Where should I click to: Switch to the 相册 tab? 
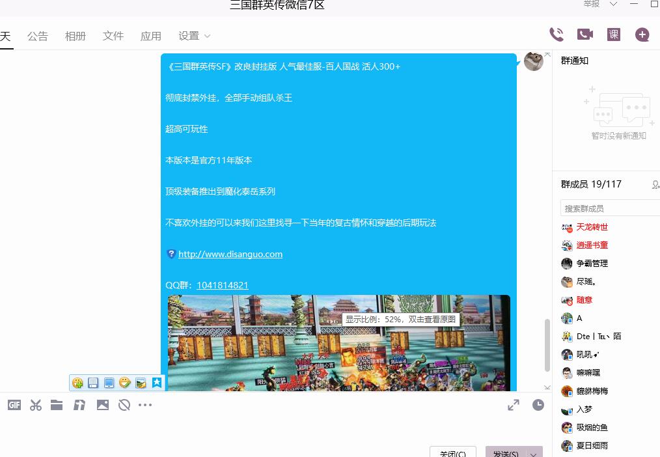(x=76, y=36)
